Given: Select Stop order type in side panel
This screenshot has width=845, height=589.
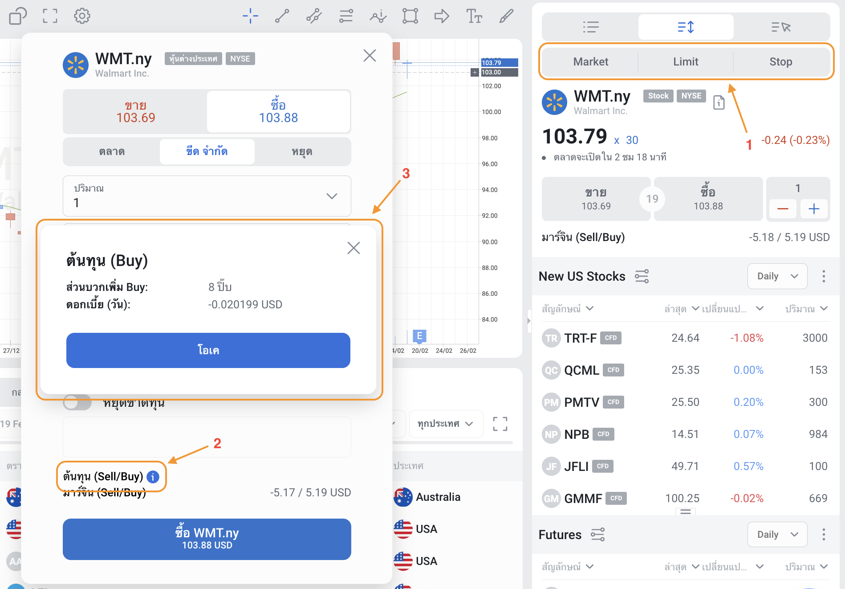Looking at the screenshot, I should (781, 62).
